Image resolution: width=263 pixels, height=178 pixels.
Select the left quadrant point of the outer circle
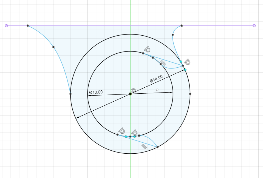(x=70, y=94)
